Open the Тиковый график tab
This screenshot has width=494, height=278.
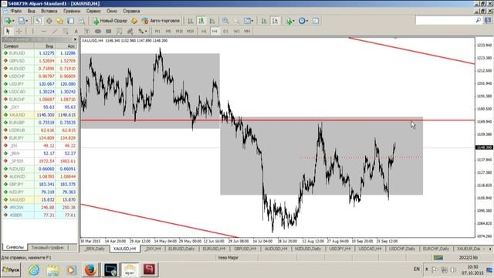point(48,248)
